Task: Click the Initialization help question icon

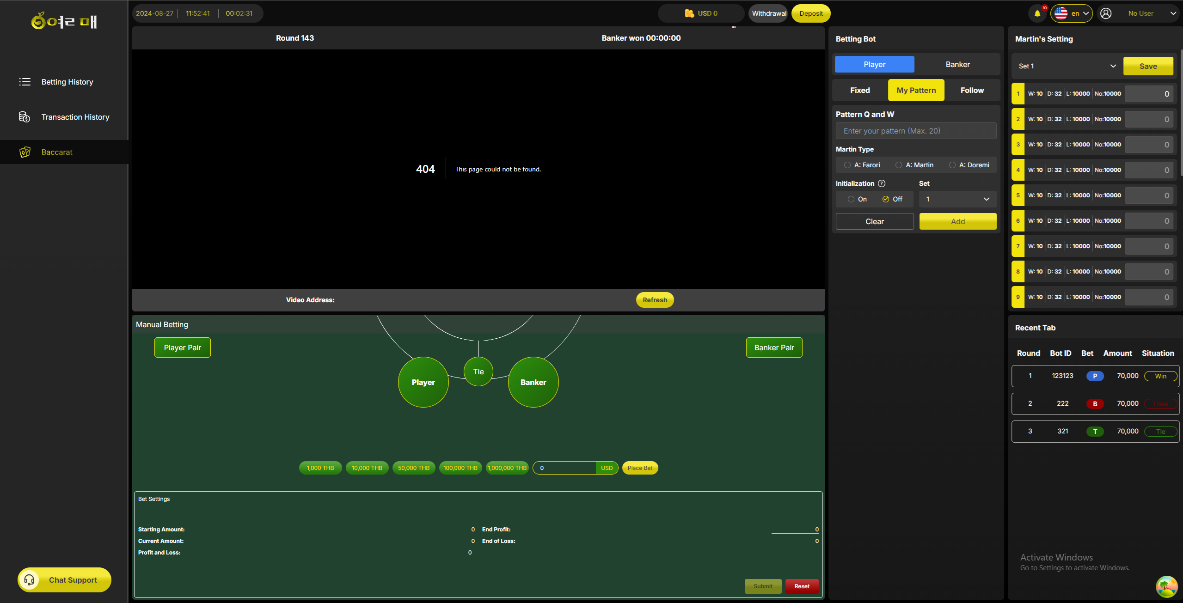Action: coord(882,183)
